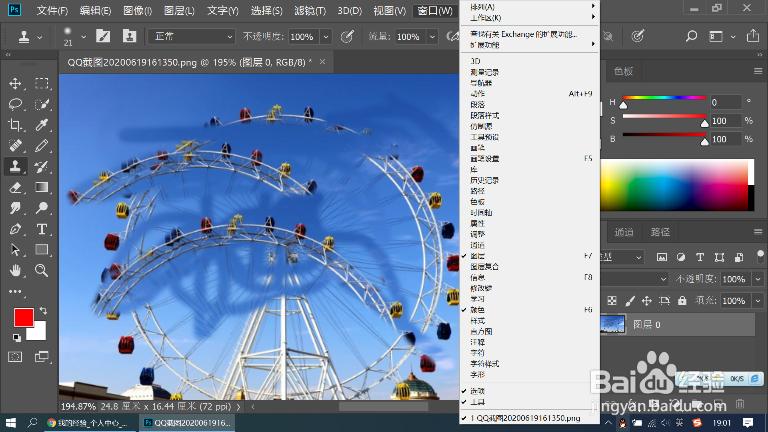
Task: Open the Clone Source panel icon
Action: 129,36
